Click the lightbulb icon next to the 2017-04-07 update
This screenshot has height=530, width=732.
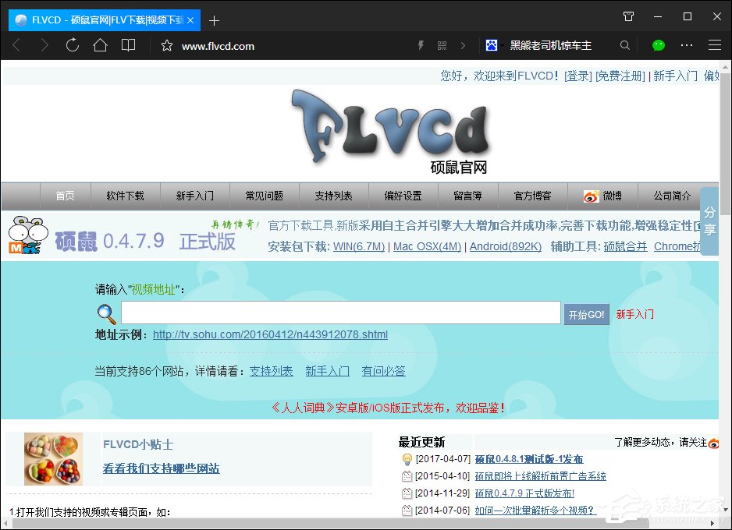[407, 459]
